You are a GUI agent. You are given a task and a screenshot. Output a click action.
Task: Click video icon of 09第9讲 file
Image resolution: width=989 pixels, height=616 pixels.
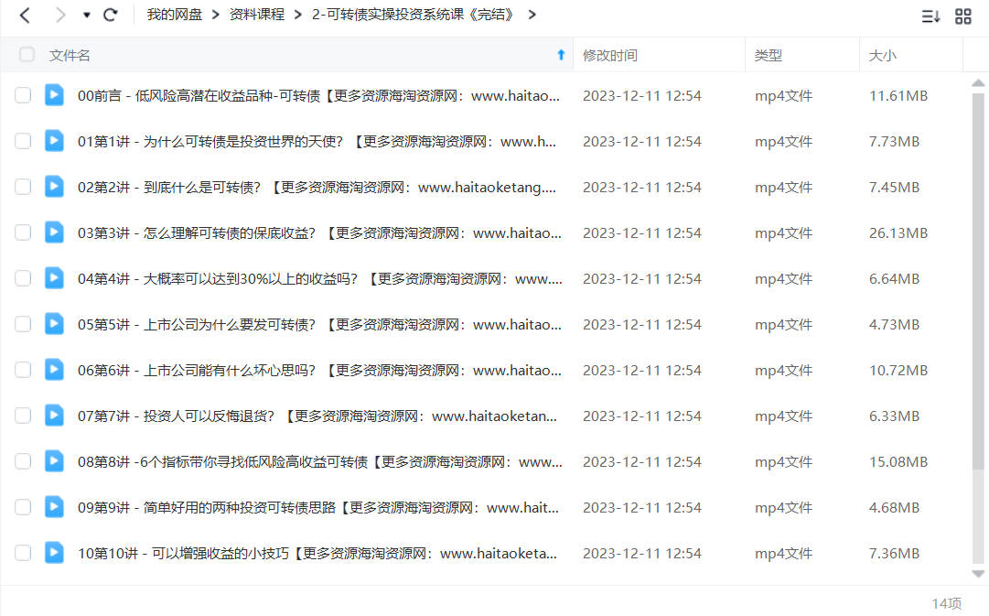point(54,506)
